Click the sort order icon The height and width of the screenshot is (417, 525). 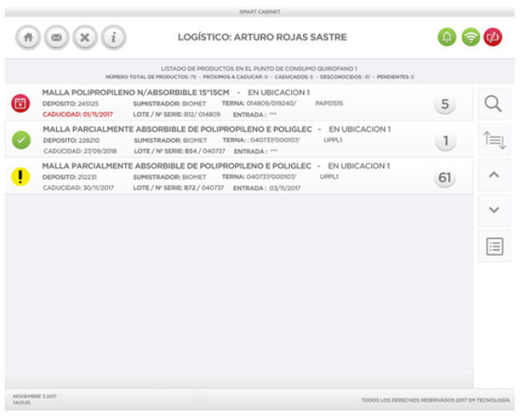click(x=494, y=141)
